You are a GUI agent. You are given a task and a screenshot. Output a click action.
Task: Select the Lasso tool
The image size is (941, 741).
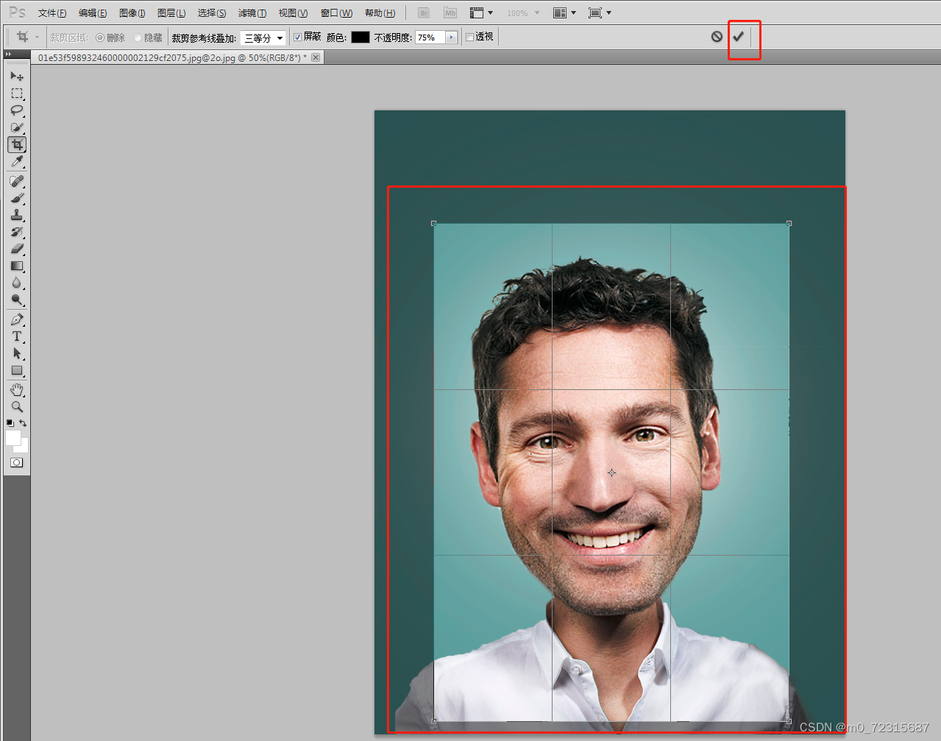pos(17,110)
